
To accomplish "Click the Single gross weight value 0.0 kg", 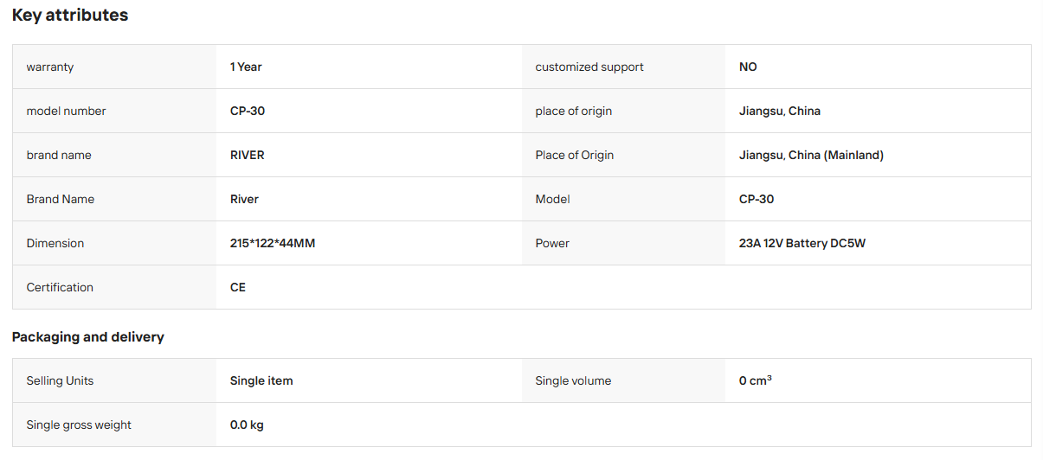I will point(247,425).
